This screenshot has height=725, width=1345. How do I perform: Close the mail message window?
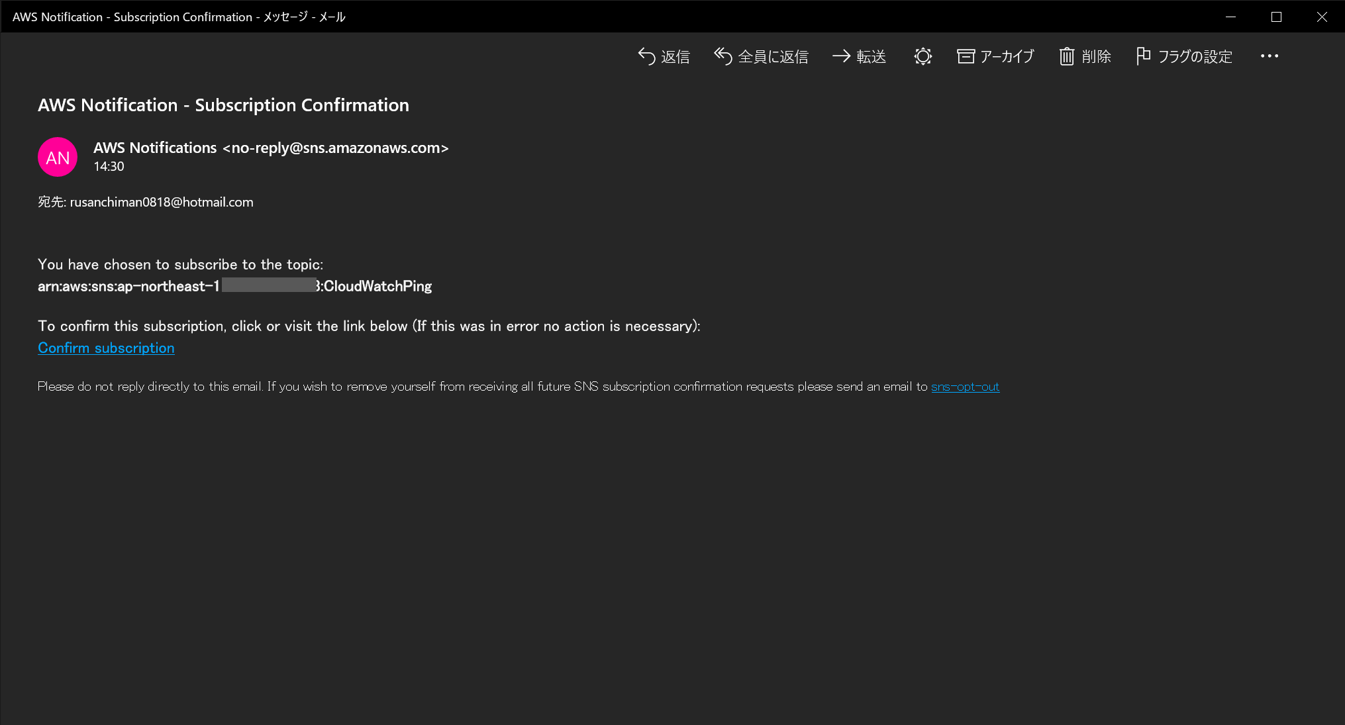1321,17
